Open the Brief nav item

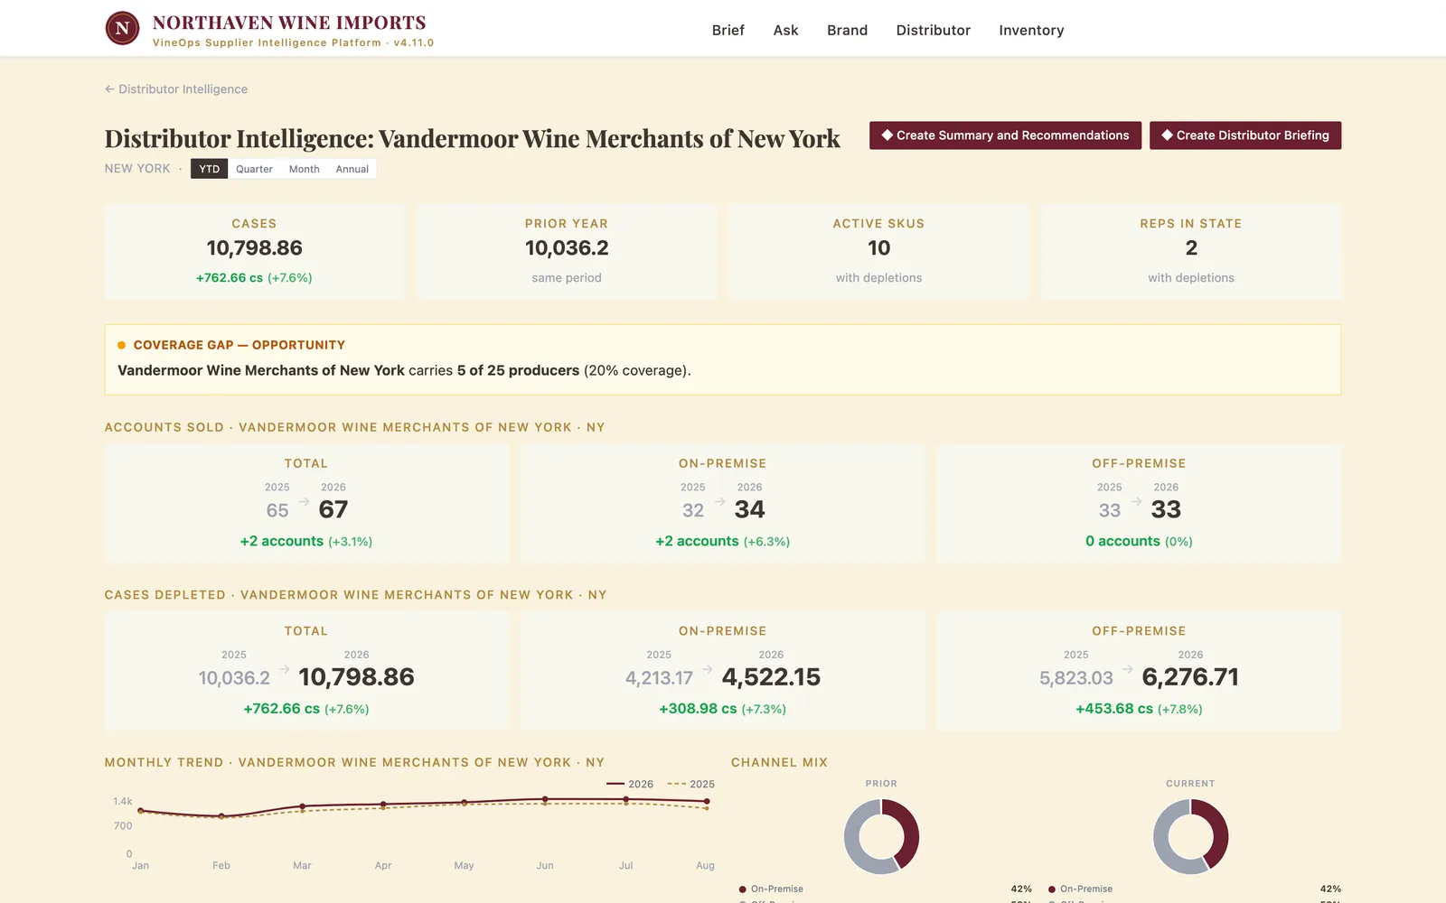(x=728, y=30)
